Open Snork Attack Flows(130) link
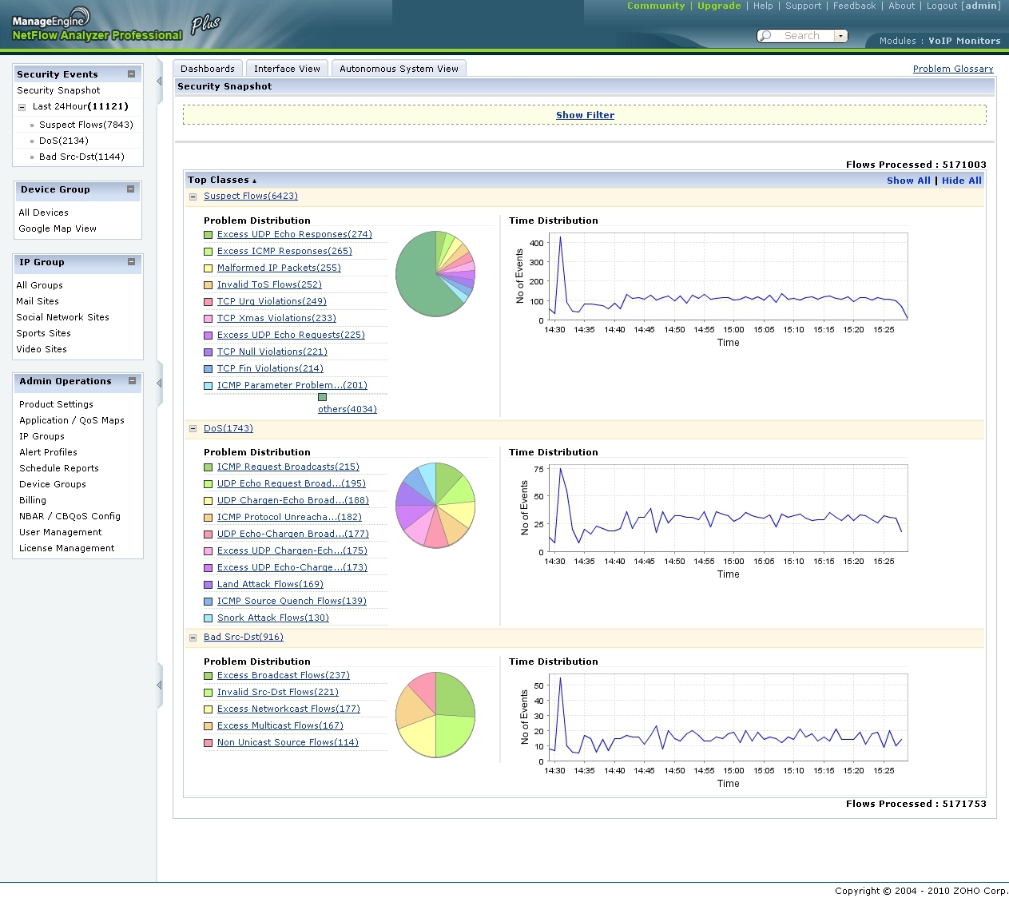Image resolution: width=1009 pixels, height=898 pixels. pyautogui.click(x=273, y=618)
